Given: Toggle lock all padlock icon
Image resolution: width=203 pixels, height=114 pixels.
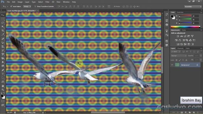Looking at the screenshot, I should [x=186, y=60].
